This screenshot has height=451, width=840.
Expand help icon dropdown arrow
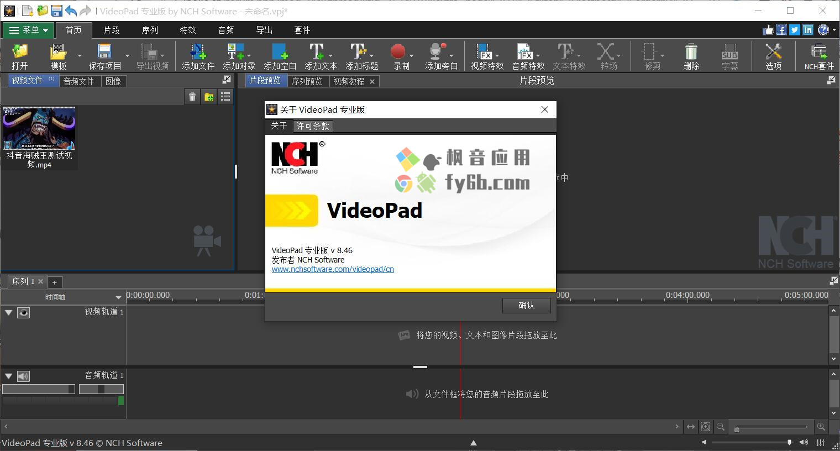(x=833, y=30)
